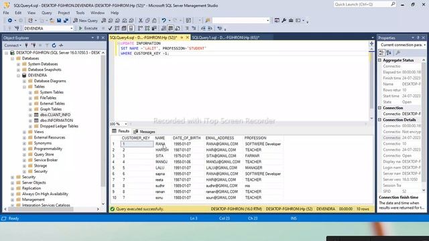Image resolution: width=429 pixels, height=241 pixels.
Task: Select the Results tab
Action: tap(121, 131)
